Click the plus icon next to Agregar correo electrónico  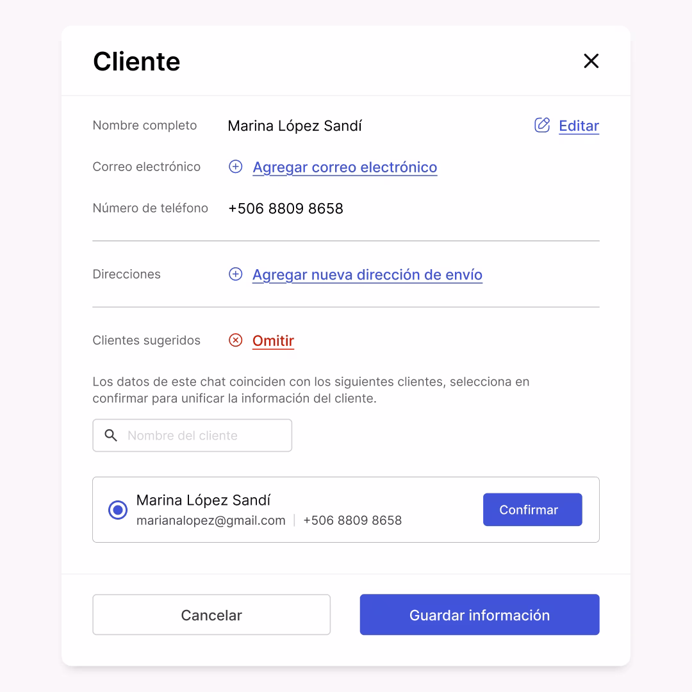(235, 167)
